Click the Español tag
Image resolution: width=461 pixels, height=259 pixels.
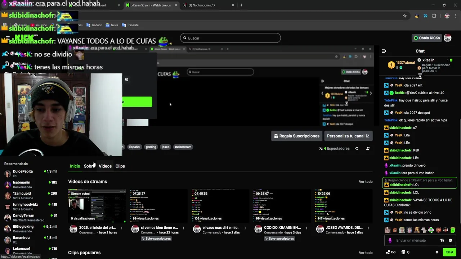point(135,147)
